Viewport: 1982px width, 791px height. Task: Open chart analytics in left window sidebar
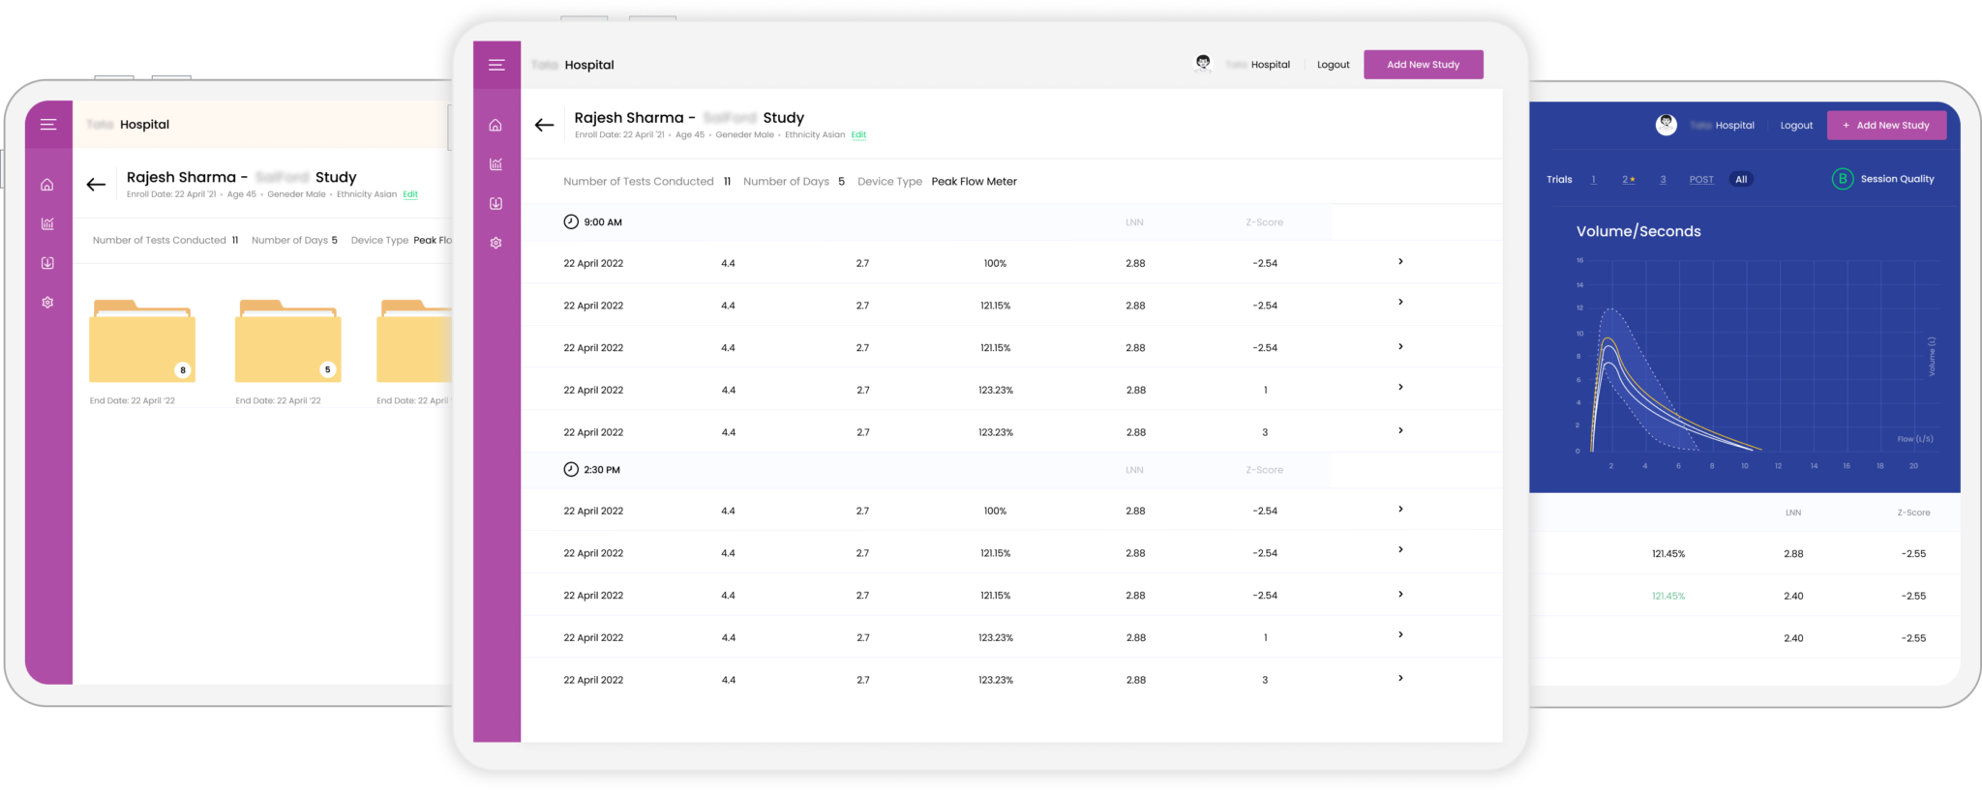[47, 223]
